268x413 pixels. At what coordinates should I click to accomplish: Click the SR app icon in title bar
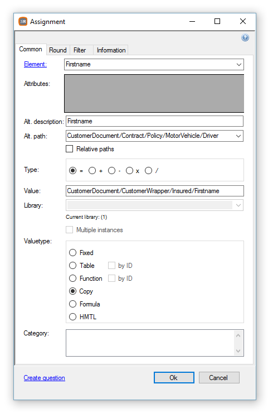pyautogui.click(x=23, y=22)
